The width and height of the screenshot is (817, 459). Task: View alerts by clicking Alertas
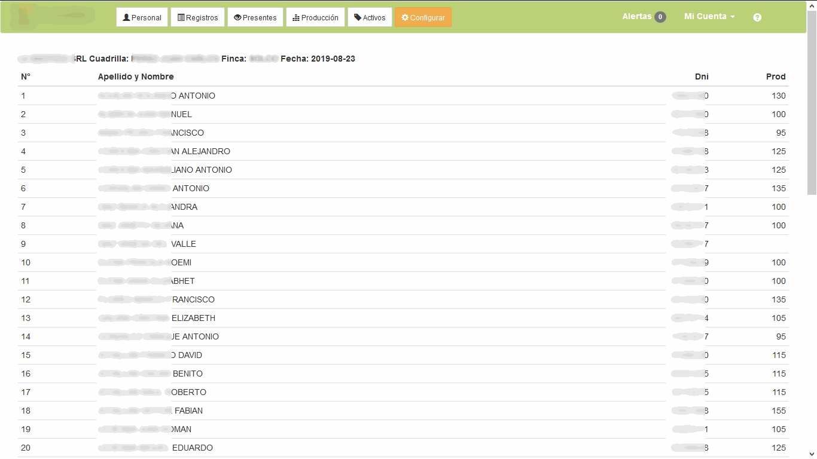click(x=636, y=17)
